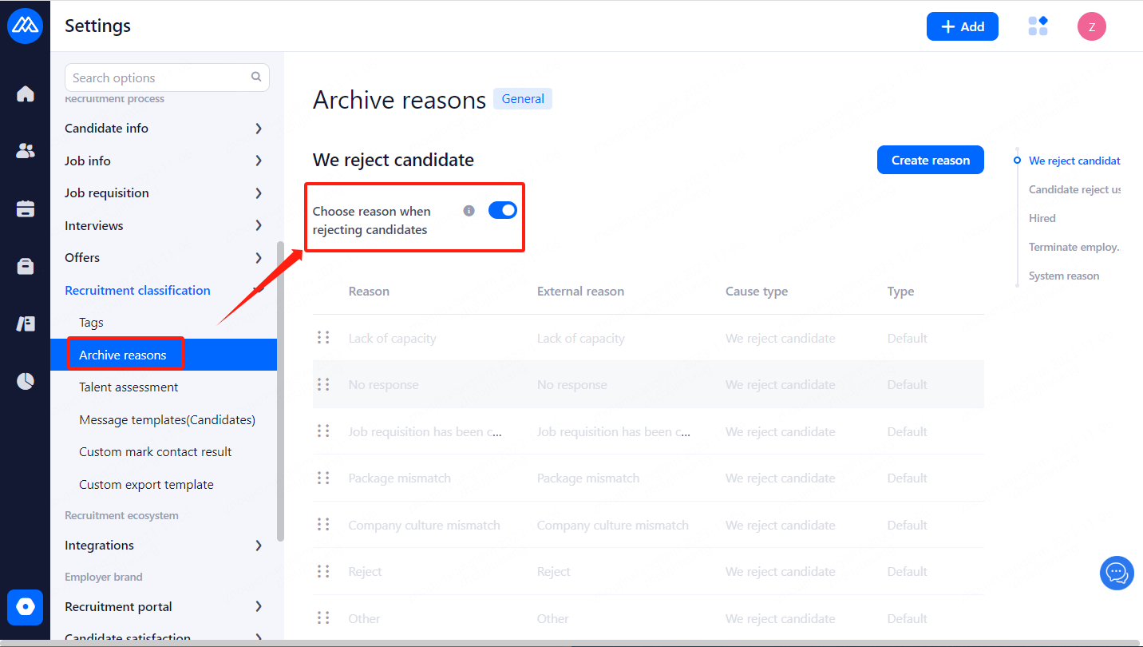The height and width of the screenshot is (647, 1143).
Task: Click the apps grid icon in header
Action: pos(1038,26)
